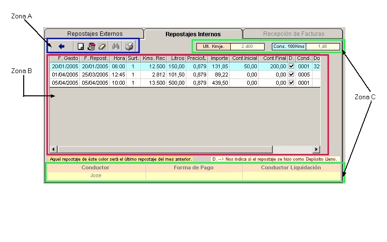Click the Cons. 100Kms value field 1,49
Viewport: 387px width, 242px height.
point(323,46)
